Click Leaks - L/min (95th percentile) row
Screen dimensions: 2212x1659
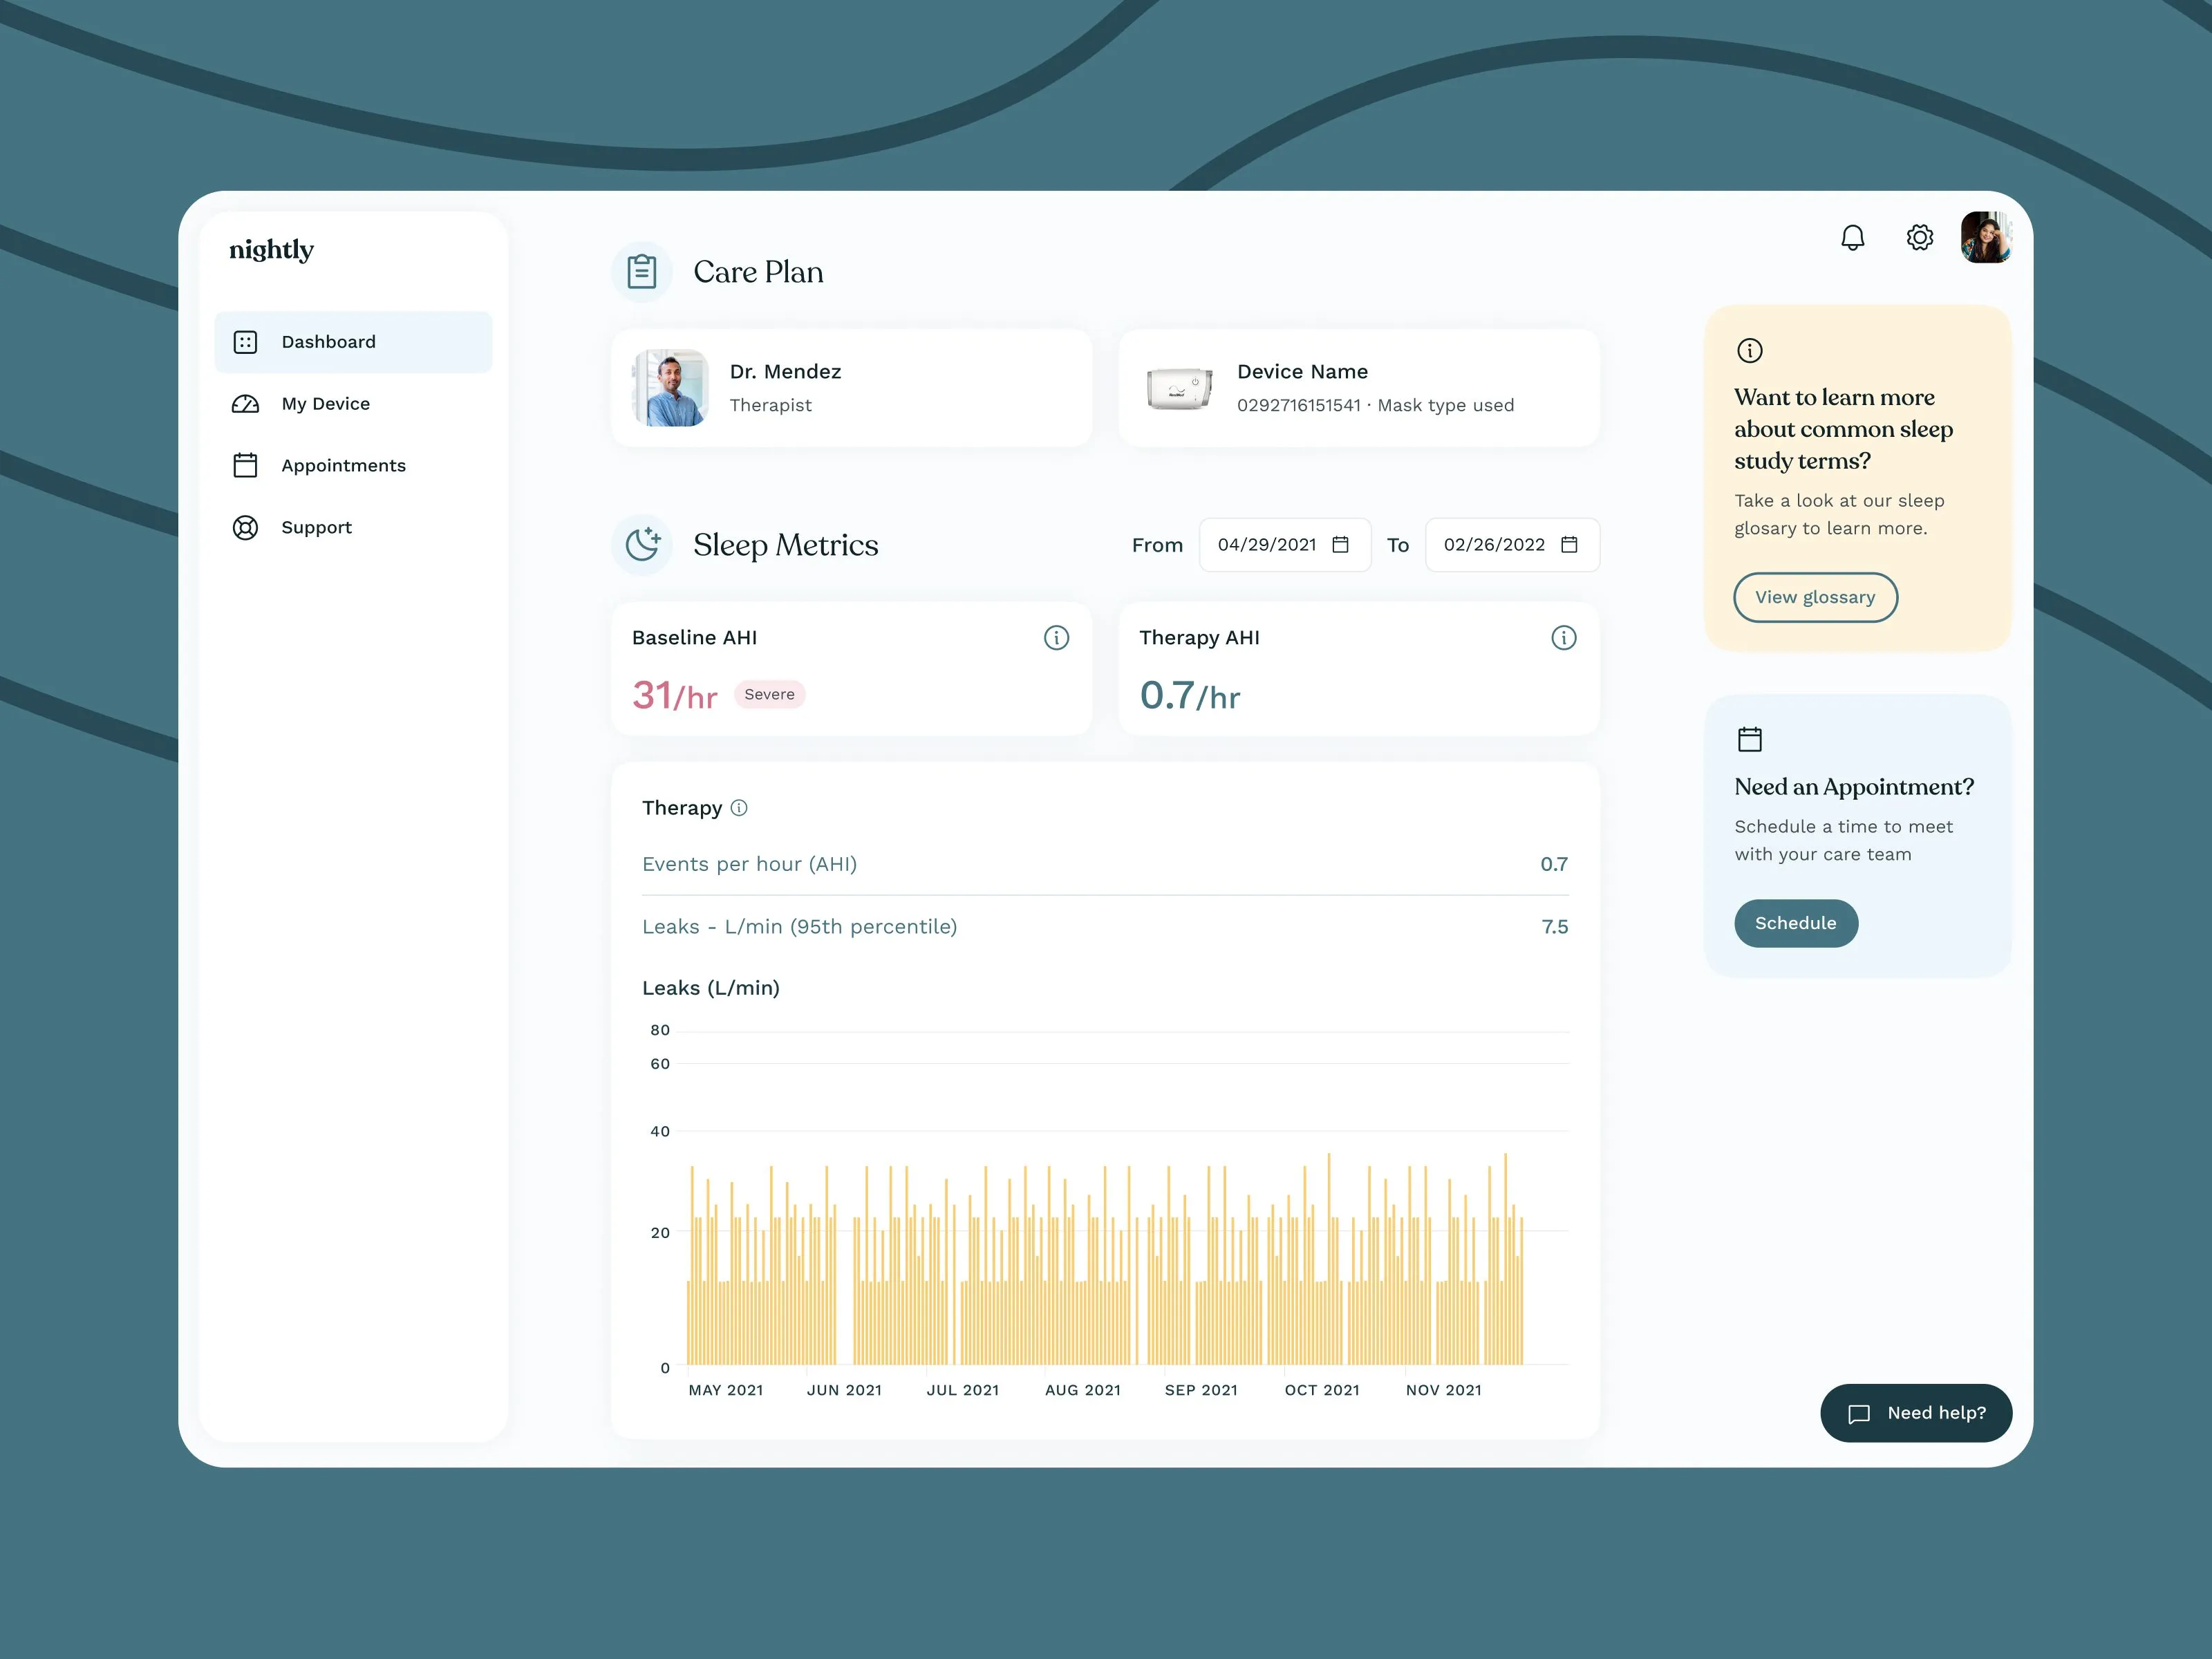pyautogui.click(x=1105, y=926)
